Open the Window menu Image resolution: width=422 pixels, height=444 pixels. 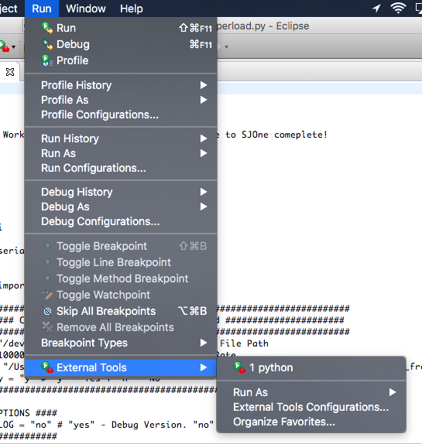[x=86, y=9]
